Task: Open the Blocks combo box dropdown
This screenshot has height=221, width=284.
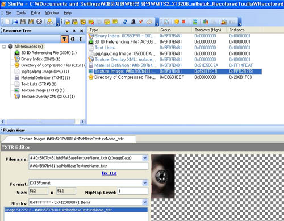Action: coord(145,202)
